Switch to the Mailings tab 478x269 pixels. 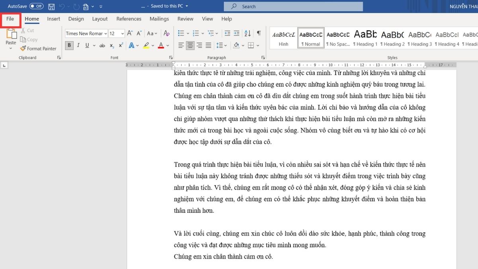tap(159, 19)
